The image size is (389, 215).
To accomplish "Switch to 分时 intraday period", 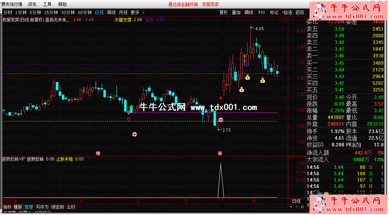I will pyautogui.click(x=8, y=12).
